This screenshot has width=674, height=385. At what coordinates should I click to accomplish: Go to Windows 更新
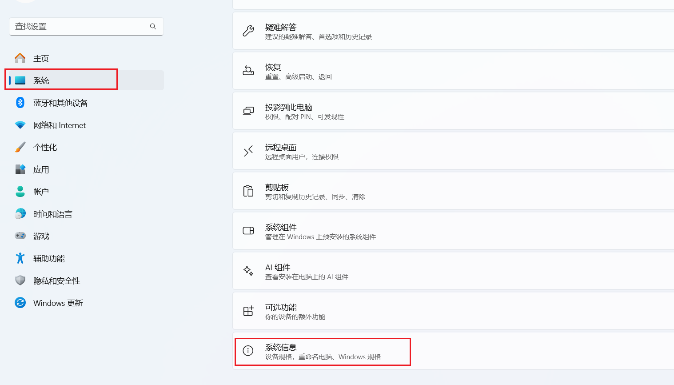coord(57,303)
